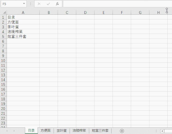Click inside the formula bar input

pos(113,4)
